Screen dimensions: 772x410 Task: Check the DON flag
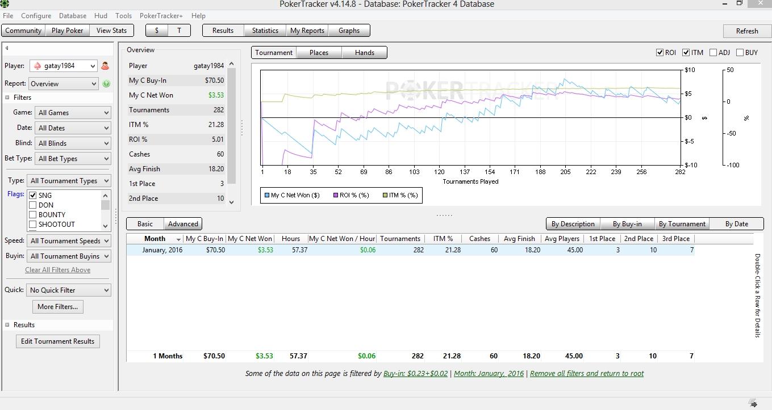pyautogui.click(x=33, y=205)
